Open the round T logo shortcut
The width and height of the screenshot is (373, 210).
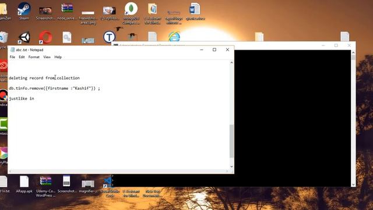point(109,37)
